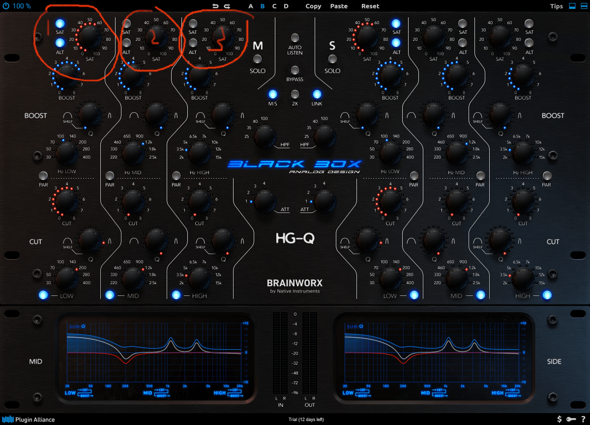Viewport: 590px width, 425px height.
Task: Toggle SAT button on Mid low band
Action: pos(60,24)
